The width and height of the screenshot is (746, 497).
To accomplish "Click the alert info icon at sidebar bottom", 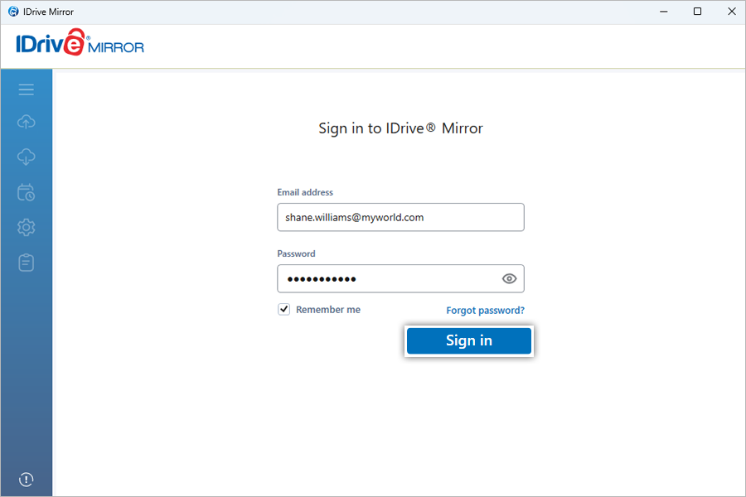I will tap(27, 480).
